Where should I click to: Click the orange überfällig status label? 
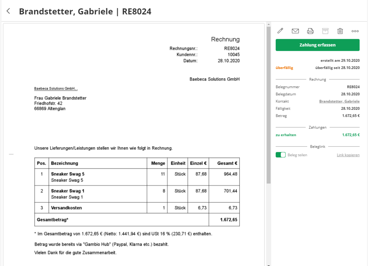tap(284, 68)
